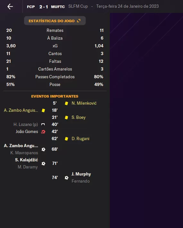The width and height of the screenshot is (183, 228).
Task: Open player J. Murphy's profile
Action: [81, 174]
